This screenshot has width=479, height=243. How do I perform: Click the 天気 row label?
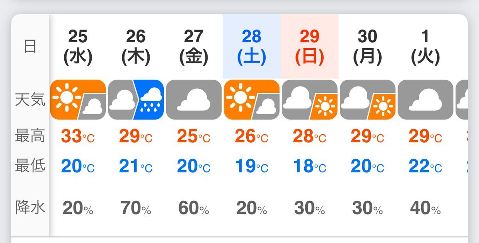pyautogui.click(x=30, y=100)
